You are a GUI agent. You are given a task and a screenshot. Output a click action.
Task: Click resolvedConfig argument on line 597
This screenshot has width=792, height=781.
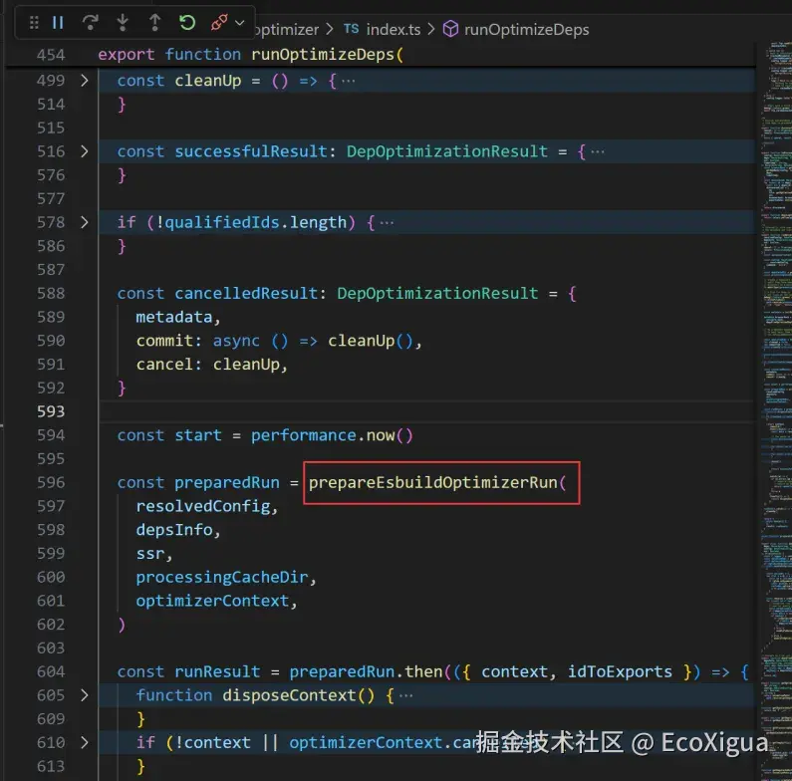coord(203,506)
